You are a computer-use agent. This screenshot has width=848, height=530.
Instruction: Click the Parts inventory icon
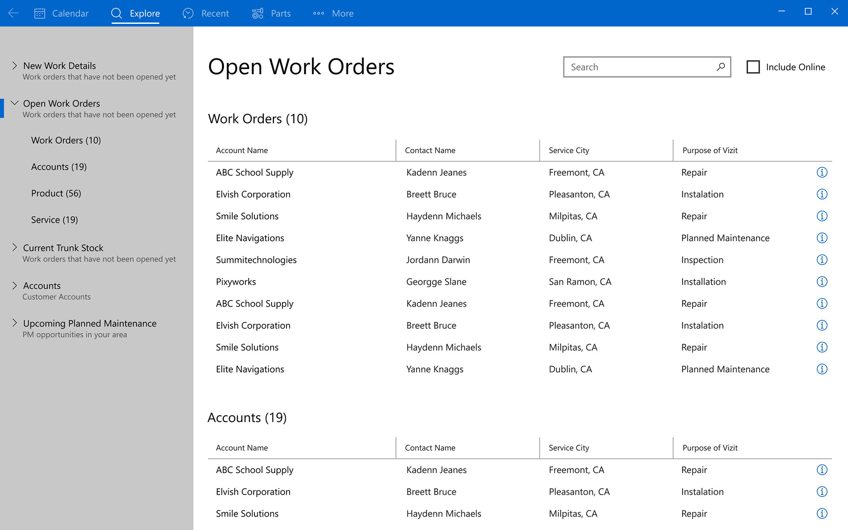(257, 13)
